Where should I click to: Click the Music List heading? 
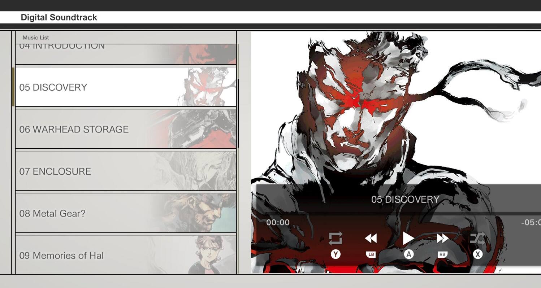click(x=36, y=38)
